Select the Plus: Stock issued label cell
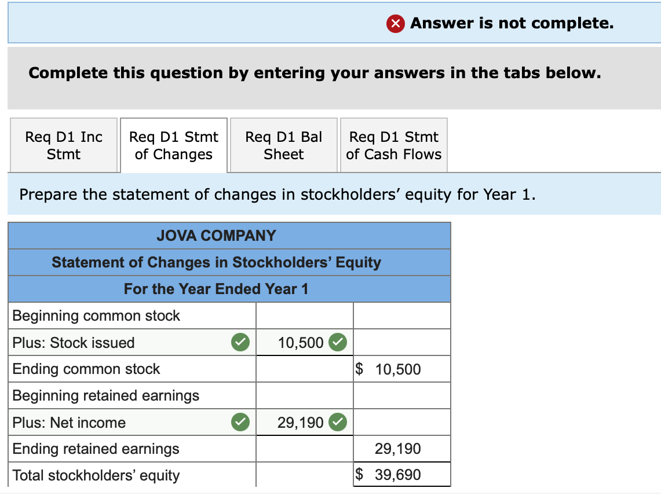The width and height of the screenshot is (661, 499). [x=116, y=342]
